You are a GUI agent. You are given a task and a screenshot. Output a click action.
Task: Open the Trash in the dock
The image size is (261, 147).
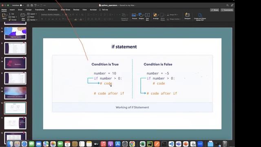[x=225, y=144]
